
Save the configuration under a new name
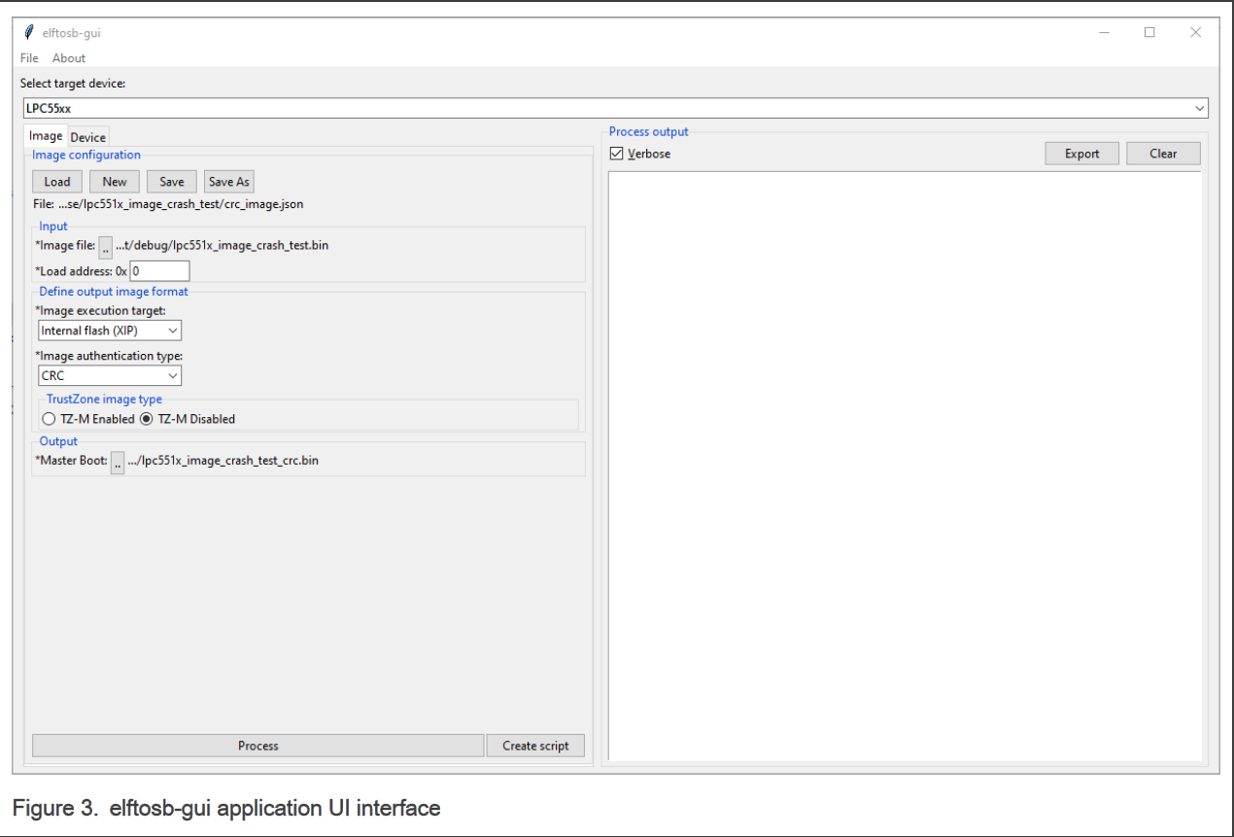pyautogui.click(x=228, y=181)
